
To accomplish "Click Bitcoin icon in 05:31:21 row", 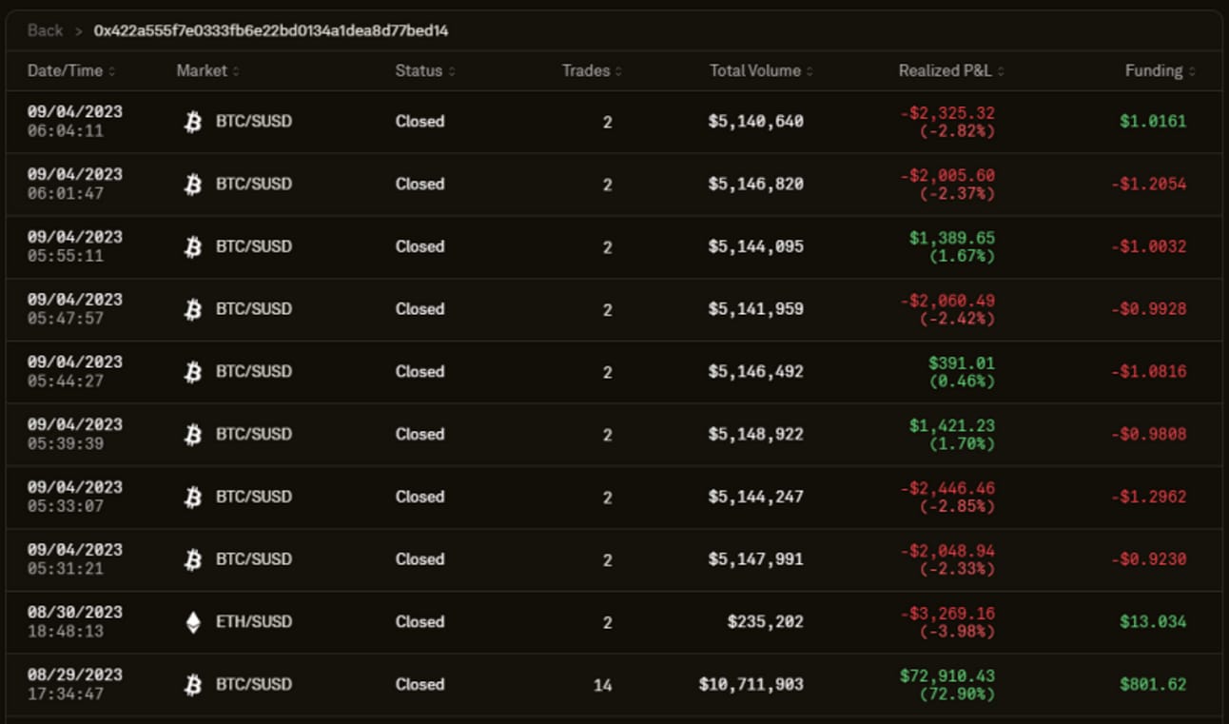I will pos(193,559).
